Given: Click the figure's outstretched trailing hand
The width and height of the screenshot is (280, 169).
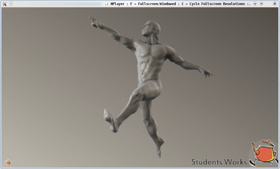Looking at the screenshot, I should click(207, 73).
